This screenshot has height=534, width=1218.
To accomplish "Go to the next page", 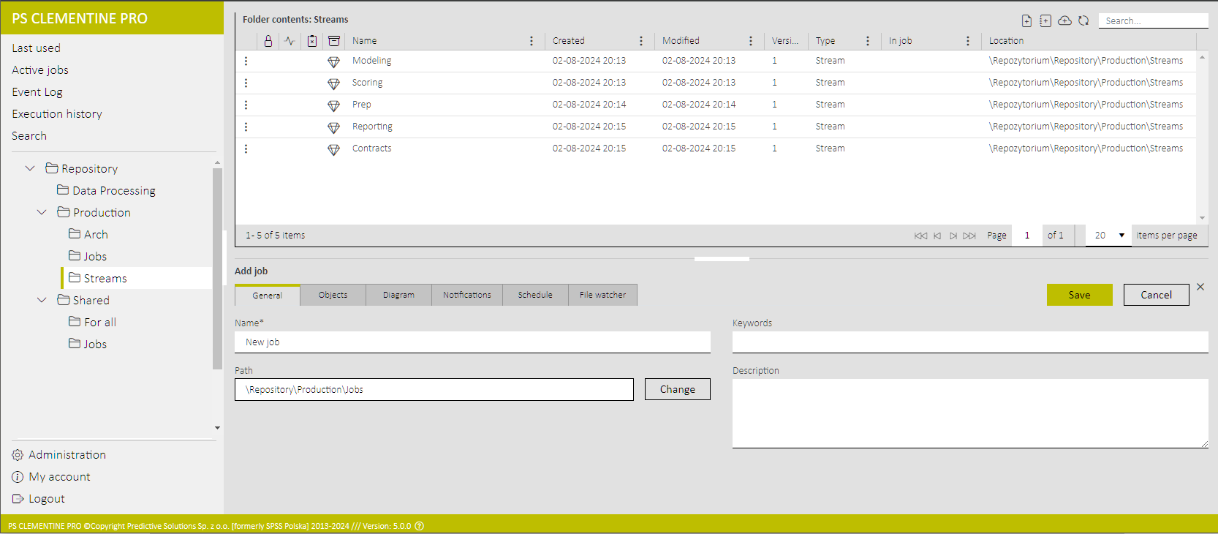I will point(953,236).
